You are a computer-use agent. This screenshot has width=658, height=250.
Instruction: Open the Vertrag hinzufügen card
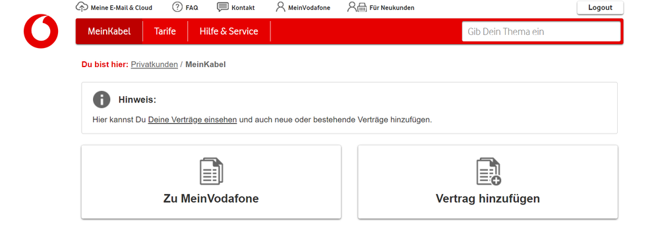(488, 182)
